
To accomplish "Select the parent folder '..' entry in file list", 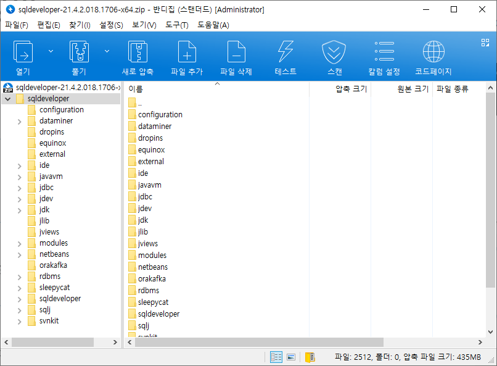I will (135, 103).
